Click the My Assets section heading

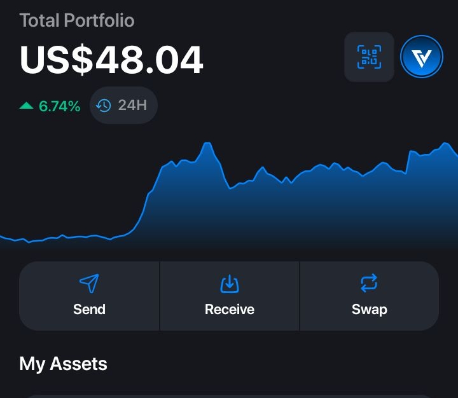click(63, 364)
